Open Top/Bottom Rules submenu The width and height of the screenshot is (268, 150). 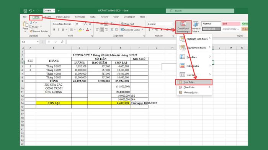(194, 48)
